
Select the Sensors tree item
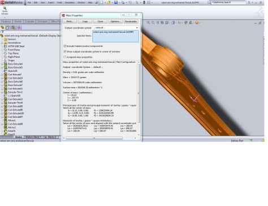[x=10, y=39]
